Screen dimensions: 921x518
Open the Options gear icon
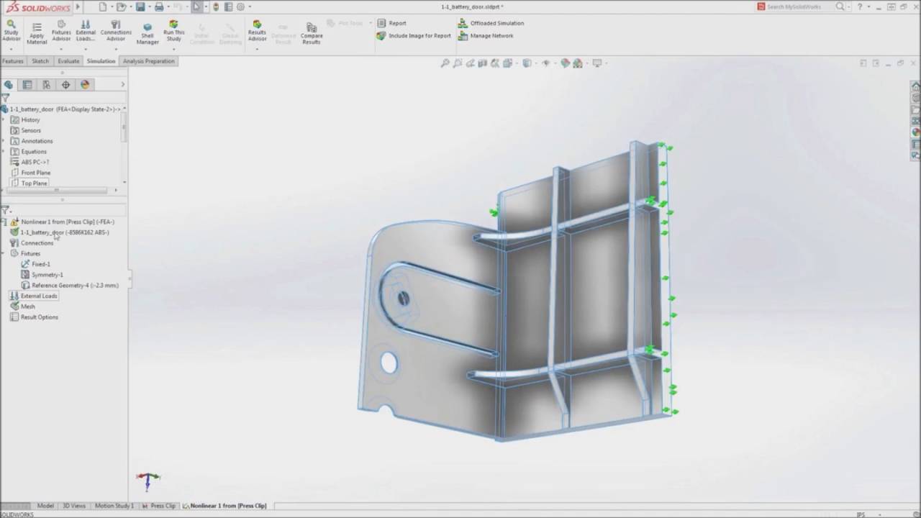(x=240, y=6)
